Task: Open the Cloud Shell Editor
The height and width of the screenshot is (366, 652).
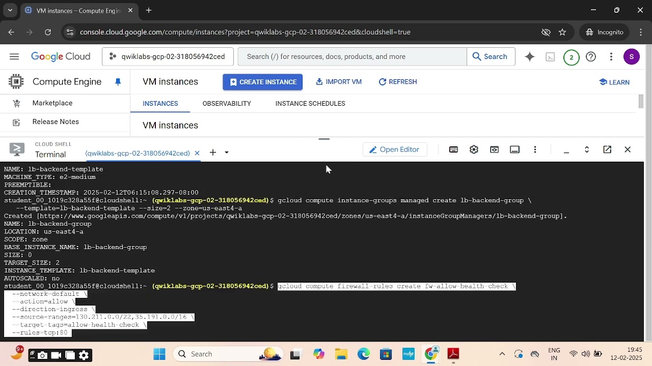Action: (394, 149)
